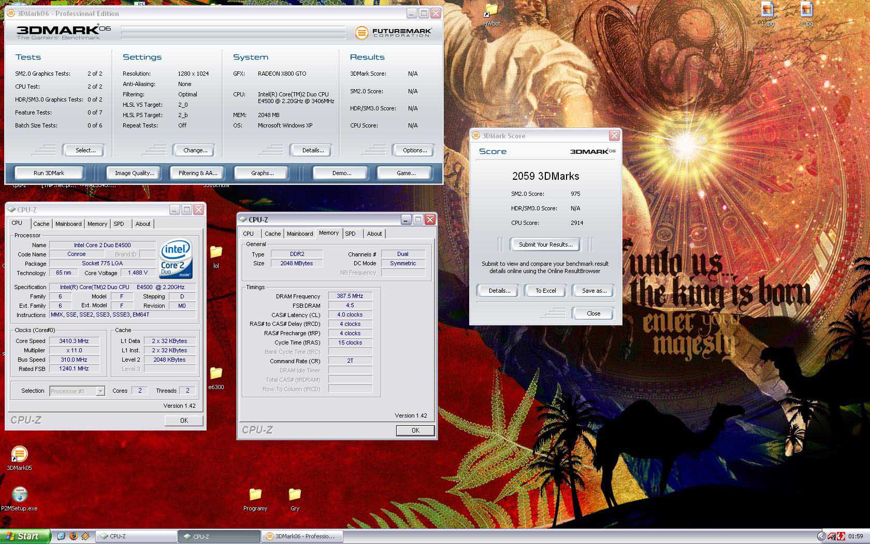Open the Graphs button
870x544 pixels.
point(262,173)
